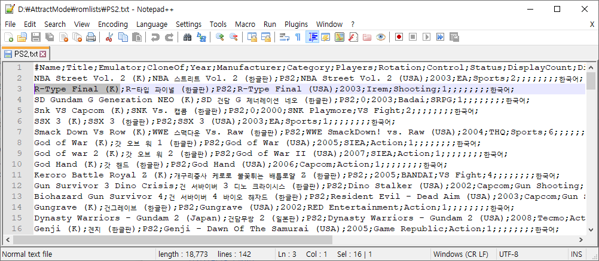Start macro recording with the red dot
The image size is (599, 261).
click(x=399, y=37)
